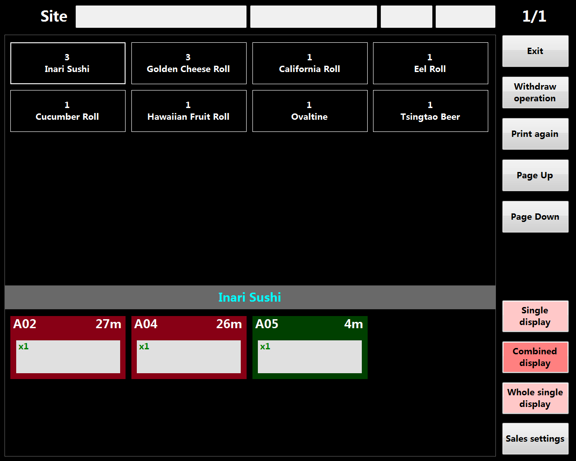Click the Withdraw operation button
Viewport: 576px width, 461px height.
(535, 92)
